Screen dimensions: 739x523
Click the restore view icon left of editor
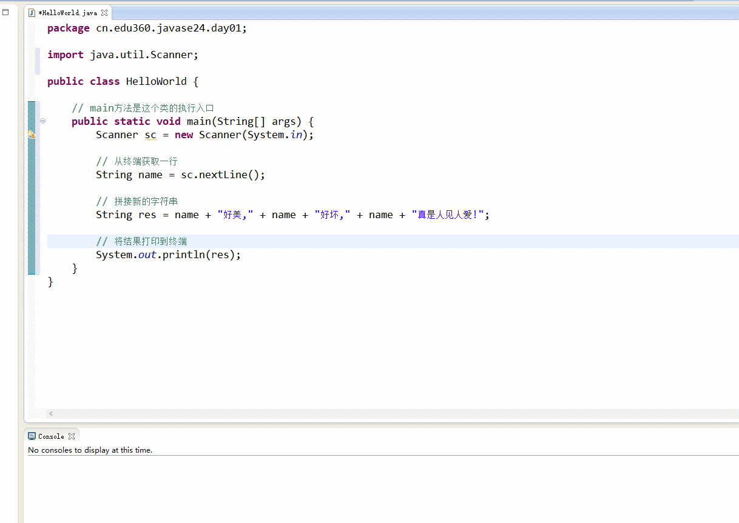pos(5,12)
